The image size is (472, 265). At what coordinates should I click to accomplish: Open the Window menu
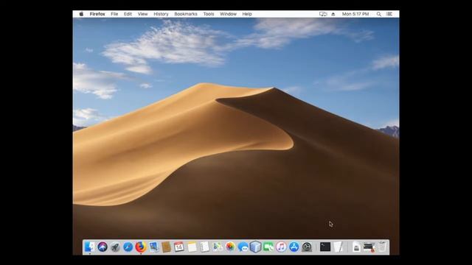pos(228,14)
